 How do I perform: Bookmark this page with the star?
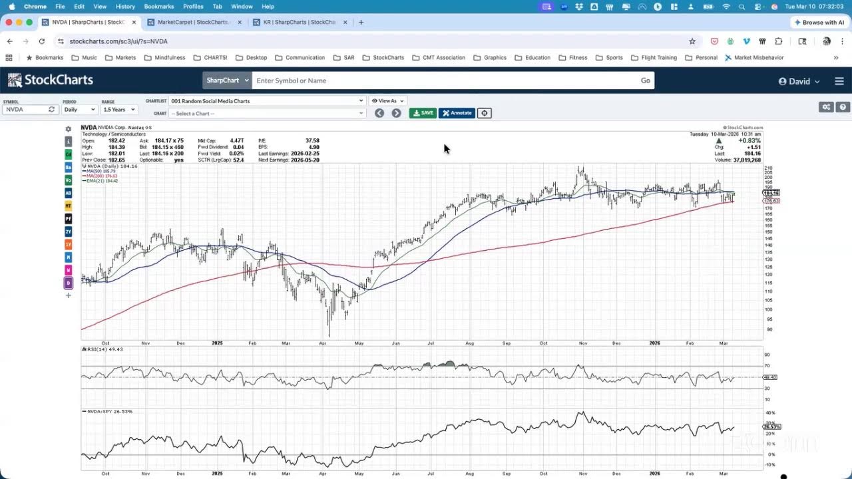[692, 41]
